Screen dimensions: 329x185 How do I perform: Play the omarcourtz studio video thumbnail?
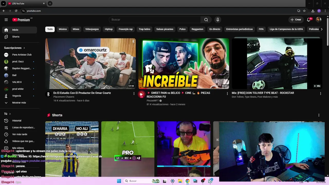pos(90,64)
